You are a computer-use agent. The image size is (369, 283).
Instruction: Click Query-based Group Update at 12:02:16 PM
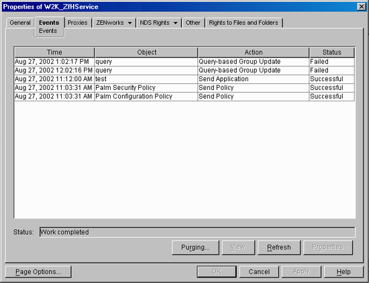[x=253, y=70]
